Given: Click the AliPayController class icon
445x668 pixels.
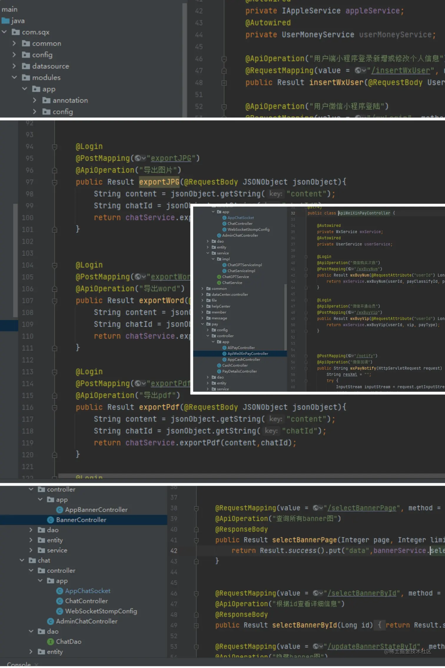Looking at the screenshot, I should pos(225,348).
